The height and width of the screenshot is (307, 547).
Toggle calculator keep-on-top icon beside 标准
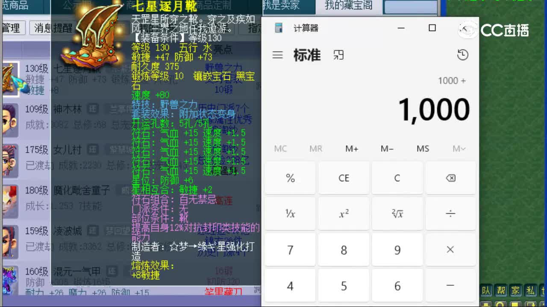tap(338, 55)
